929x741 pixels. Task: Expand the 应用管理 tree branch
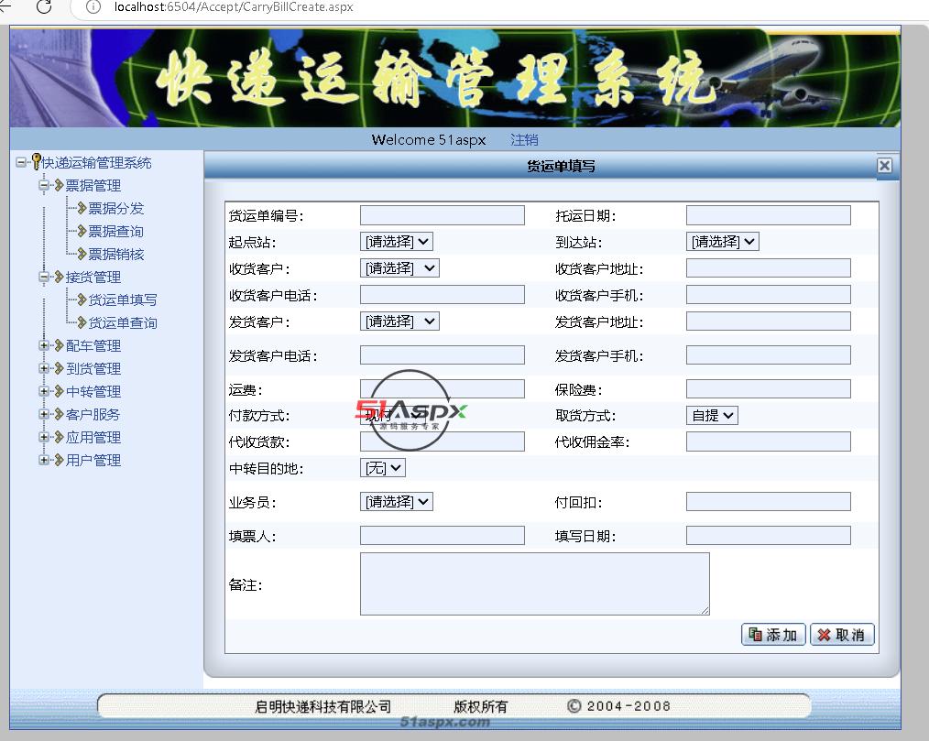(x=44, y=437)
